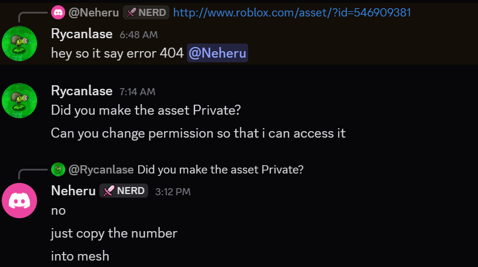
Task: Click 'Can you change permission' message text
Action: pos(198,133)
